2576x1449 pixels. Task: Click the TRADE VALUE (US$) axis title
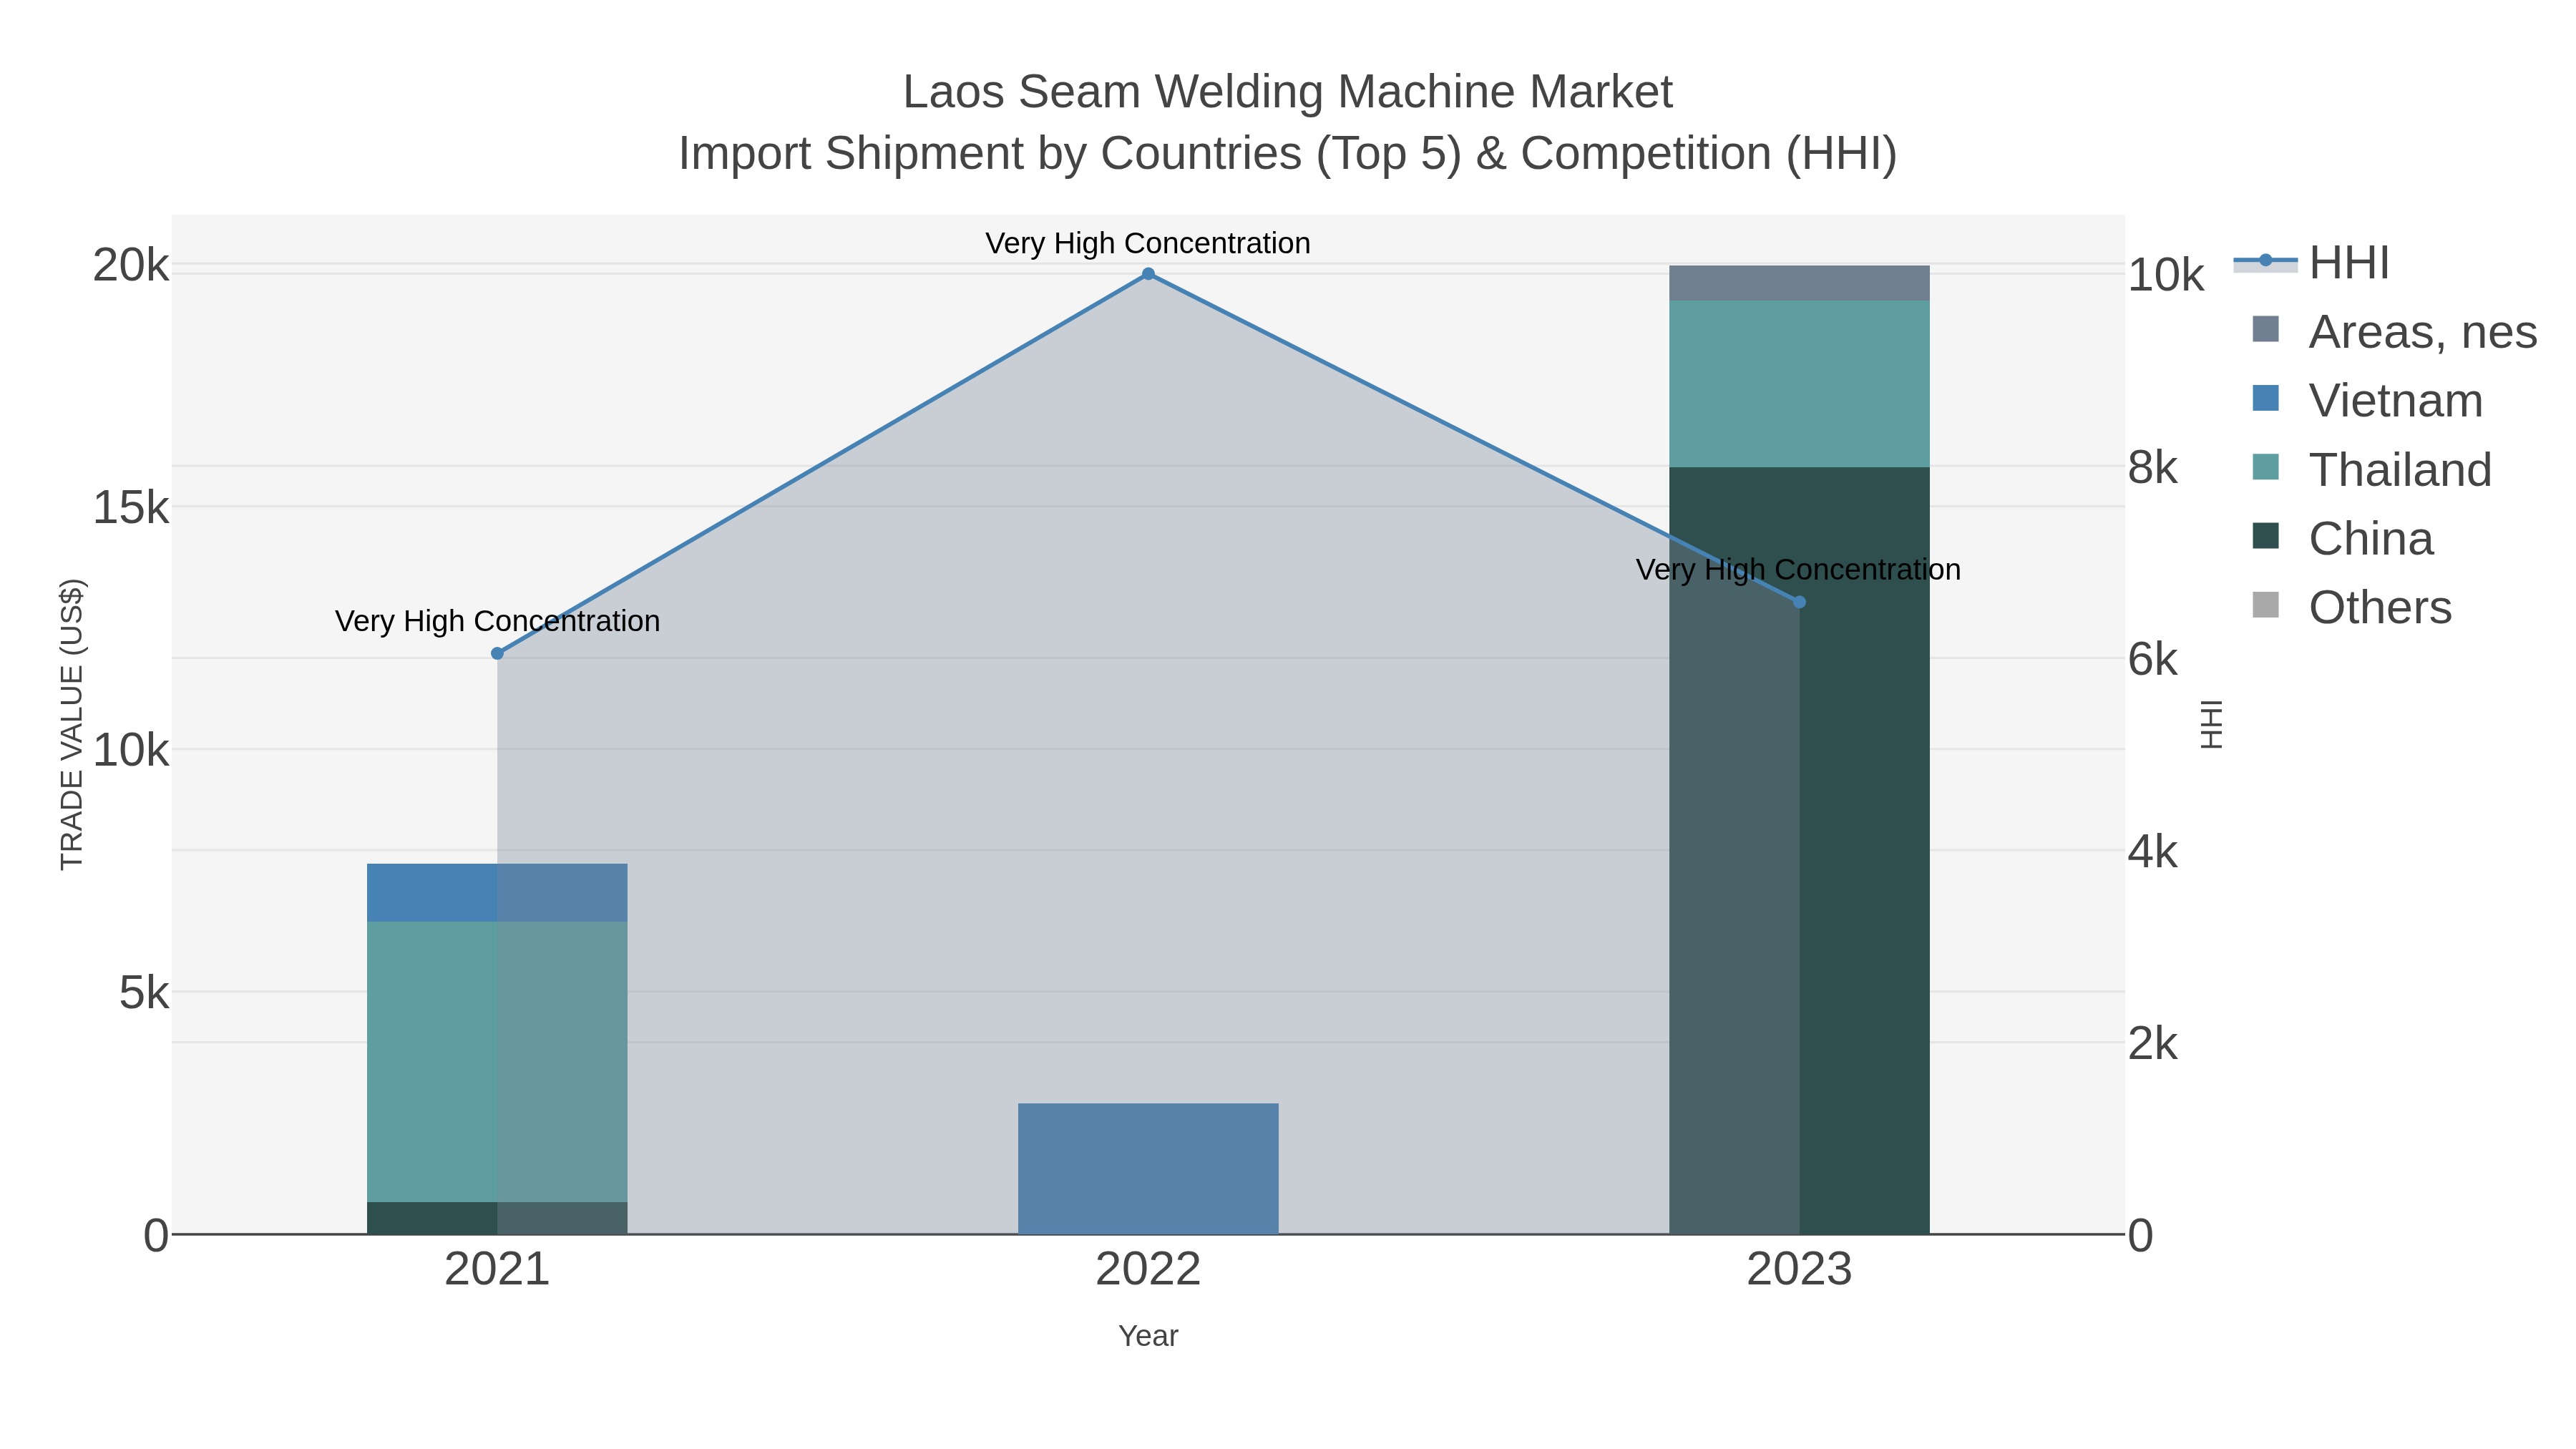point(72,724)
